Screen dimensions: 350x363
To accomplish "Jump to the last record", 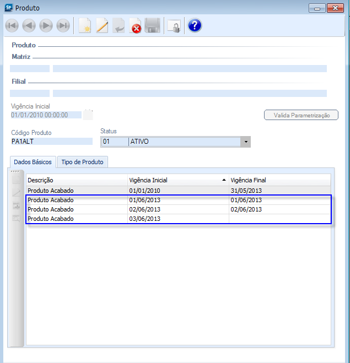I will [63, 26].
